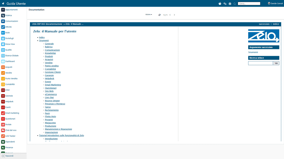Click the Cerca search field in top bar
284x159 pixels.
(x=249, y=4)
